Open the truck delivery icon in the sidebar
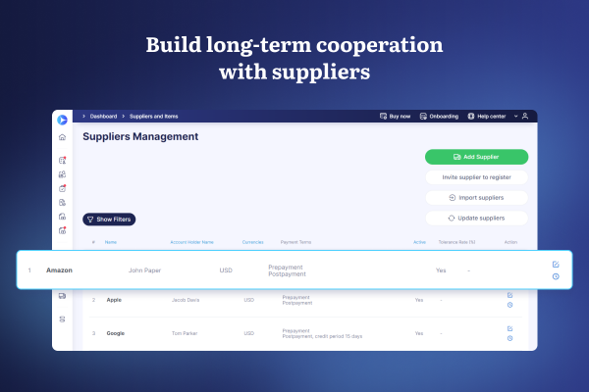This screenshot has width=589, height=392. coord(62,296)
